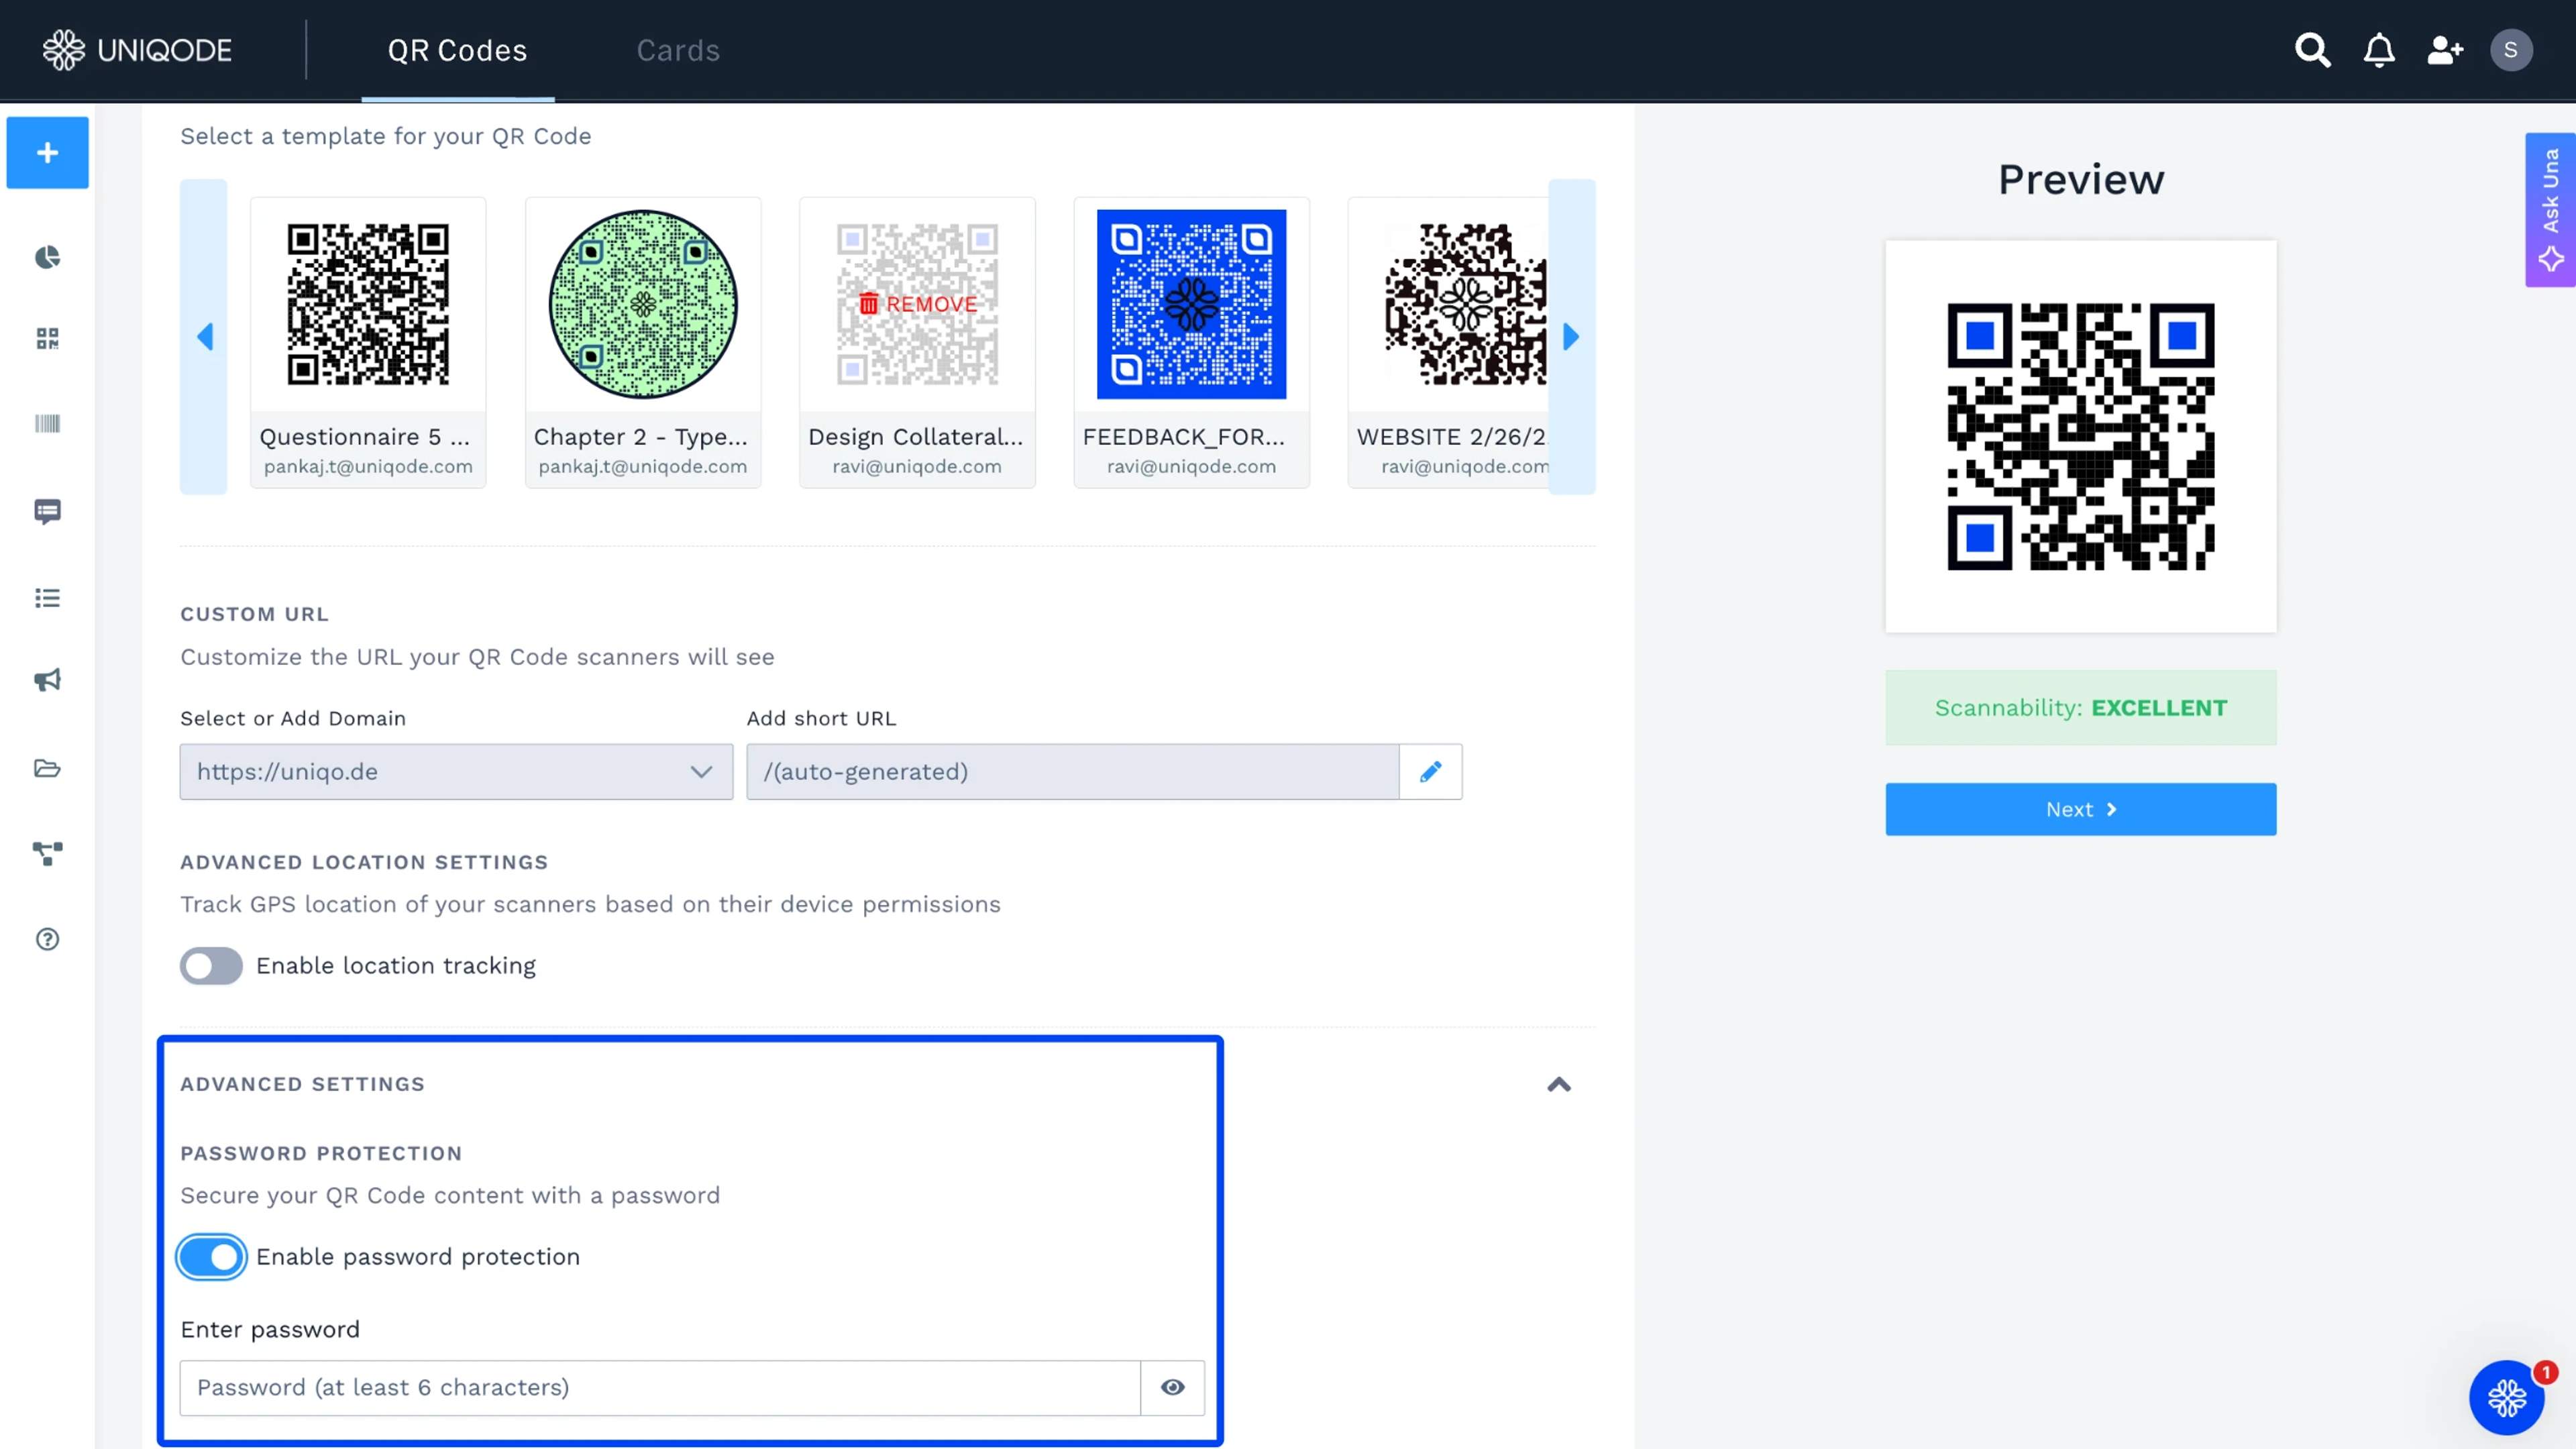
Task: Toggle Enable password protection switch
Action: [x=211, y=1257]
